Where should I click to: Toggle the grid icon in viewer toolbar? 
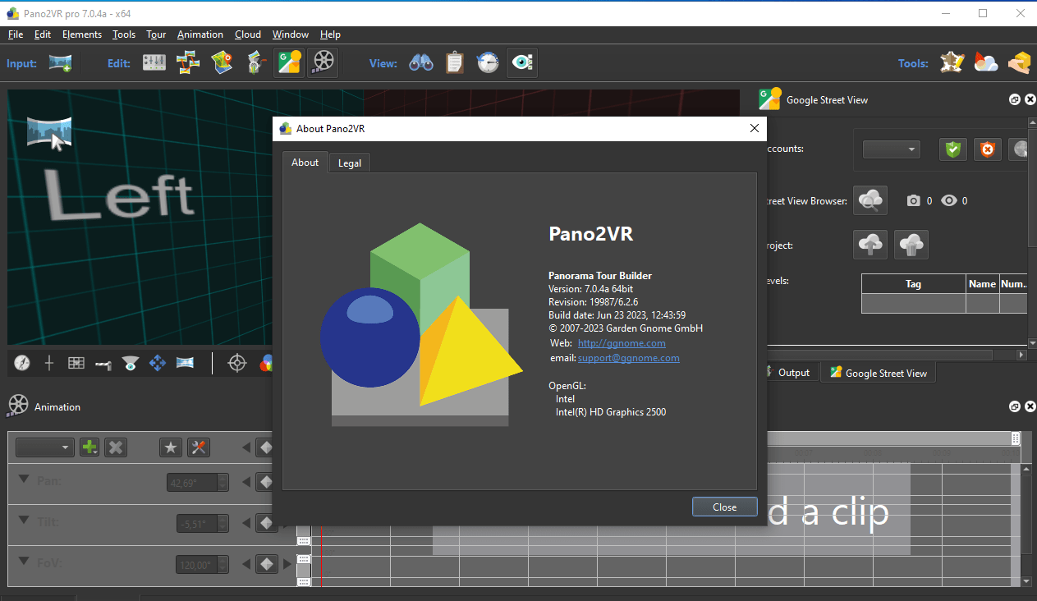click(x=76, y=363)
